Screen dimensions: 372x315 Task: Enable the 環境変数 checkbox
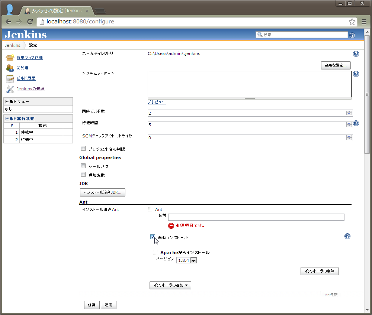point(83,175)
